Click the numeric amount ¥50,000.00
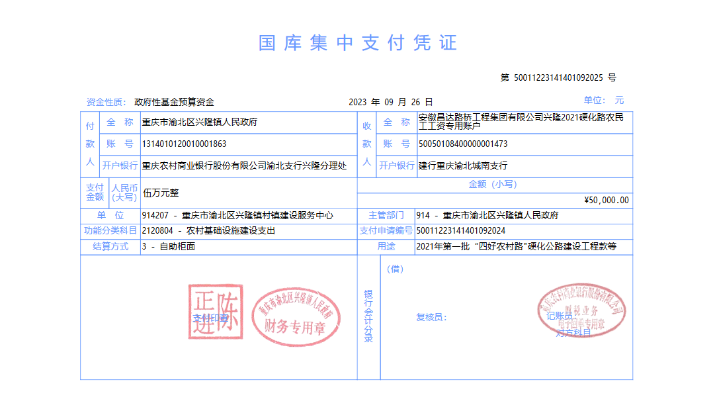The width and height of the screenshot is (715, 417). coord(607,200)
